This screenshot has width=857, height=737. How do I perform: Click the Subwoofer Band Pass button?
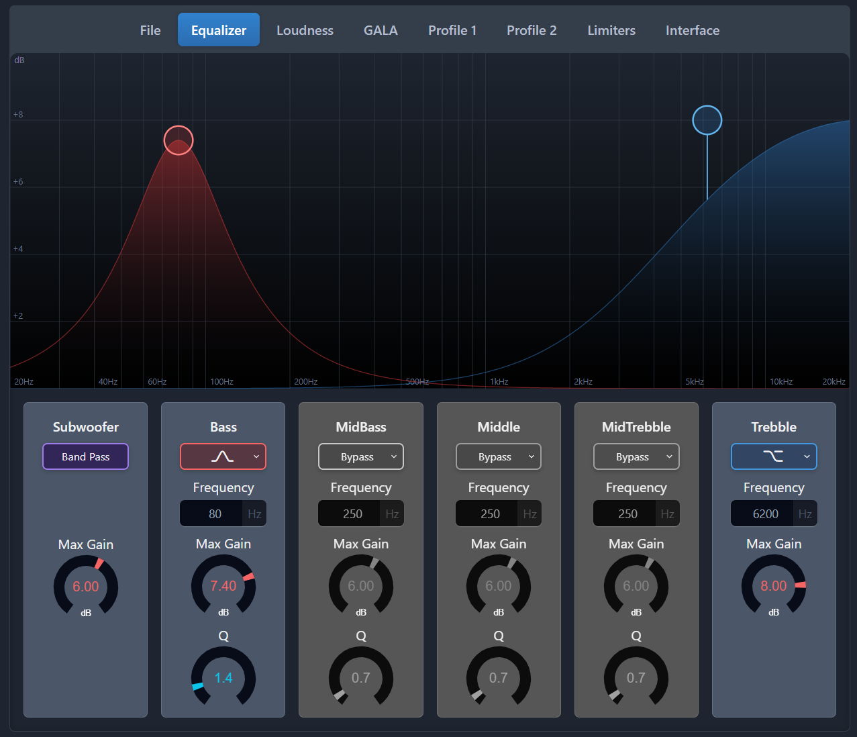(85, 456)
